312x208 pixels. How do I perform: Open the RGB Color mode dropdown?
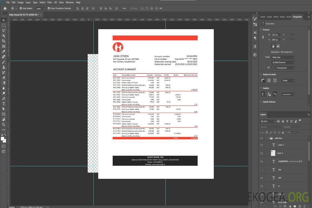(x=283, y=57)
